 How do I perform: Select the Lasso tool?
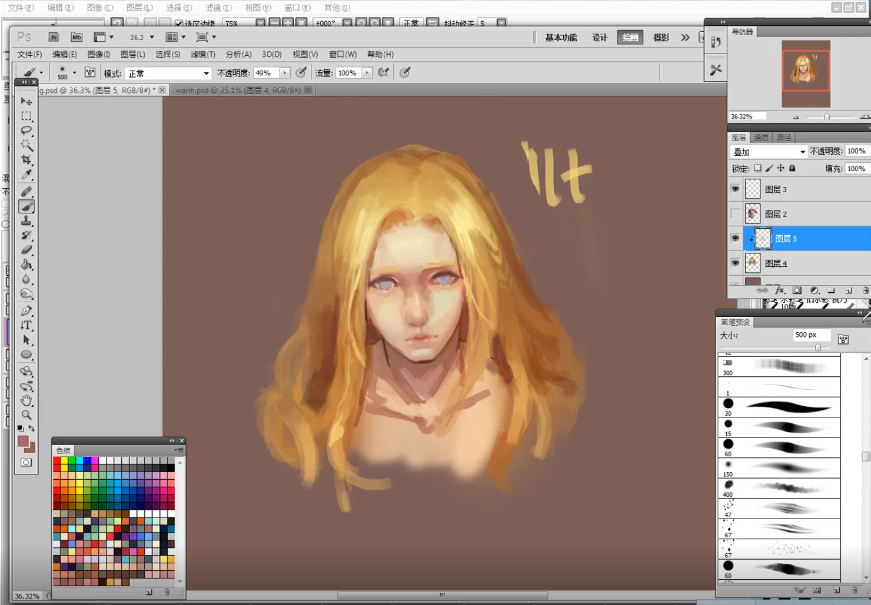pyautogui.click(x=26, y=131)
